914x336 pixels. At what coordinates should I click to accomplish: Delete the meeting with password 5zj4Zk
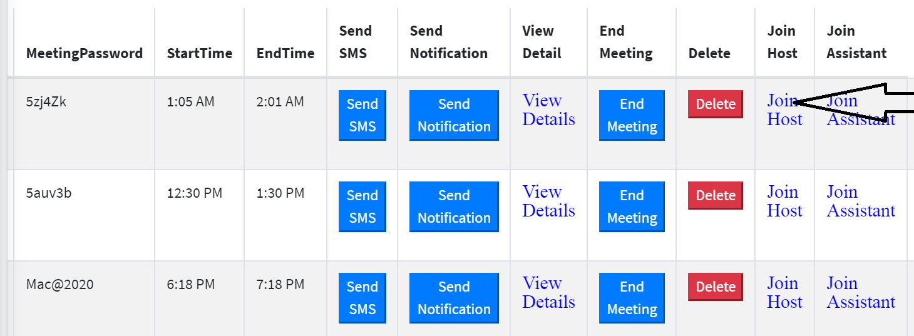click(x=716, y=104)
